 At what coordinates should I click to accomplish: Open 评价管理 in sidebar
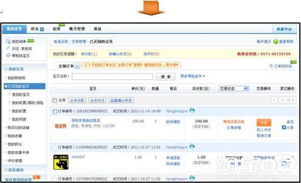(15, 161)
